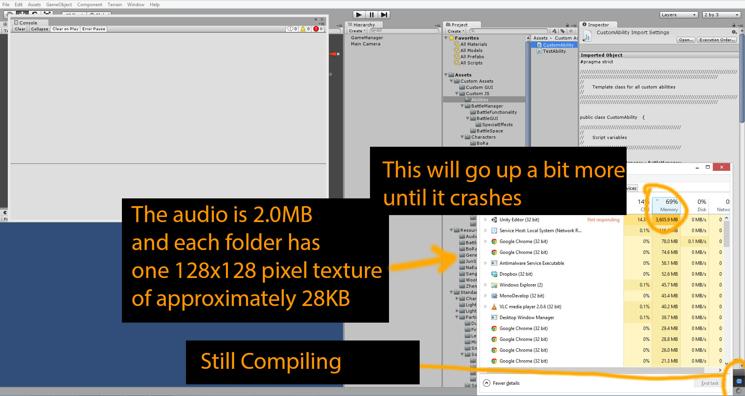Click the Play button in Unity toolbar
745x396 pixels.
click(359, 15)
